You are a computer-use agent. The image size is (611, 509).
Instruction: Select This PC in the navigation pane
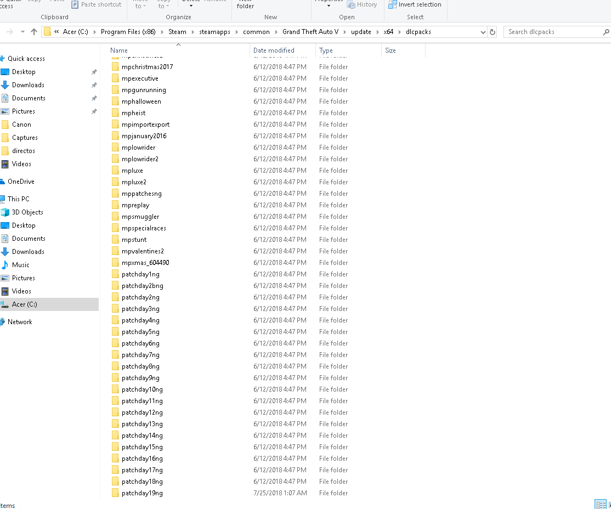[18, 199]
